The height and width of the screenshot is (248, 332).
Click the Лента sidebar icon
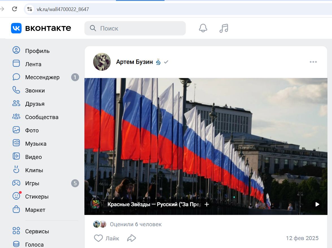click(16, 64)
